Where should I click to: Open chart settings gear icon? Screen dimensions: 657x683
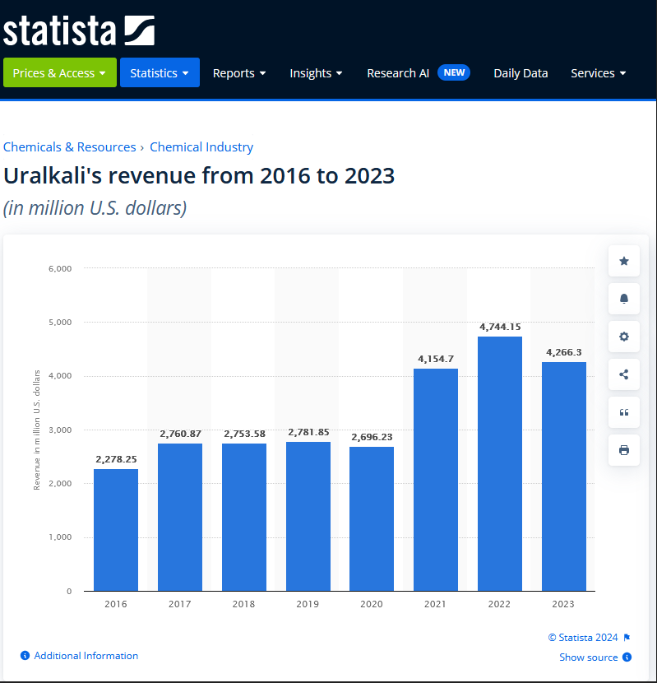(624, 337)
